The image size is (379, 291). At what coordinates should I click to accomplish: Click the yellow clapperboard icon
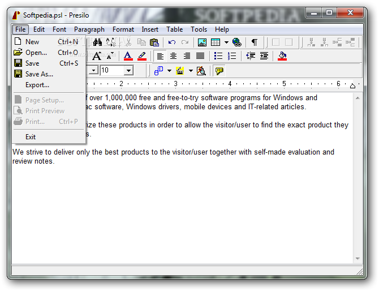180,71
